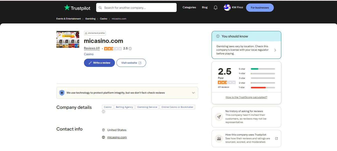The height and width of the screenshot is (151, 337).
Task: Expand the platform integrity notice chevron
Action: click(x=193, y=93)
